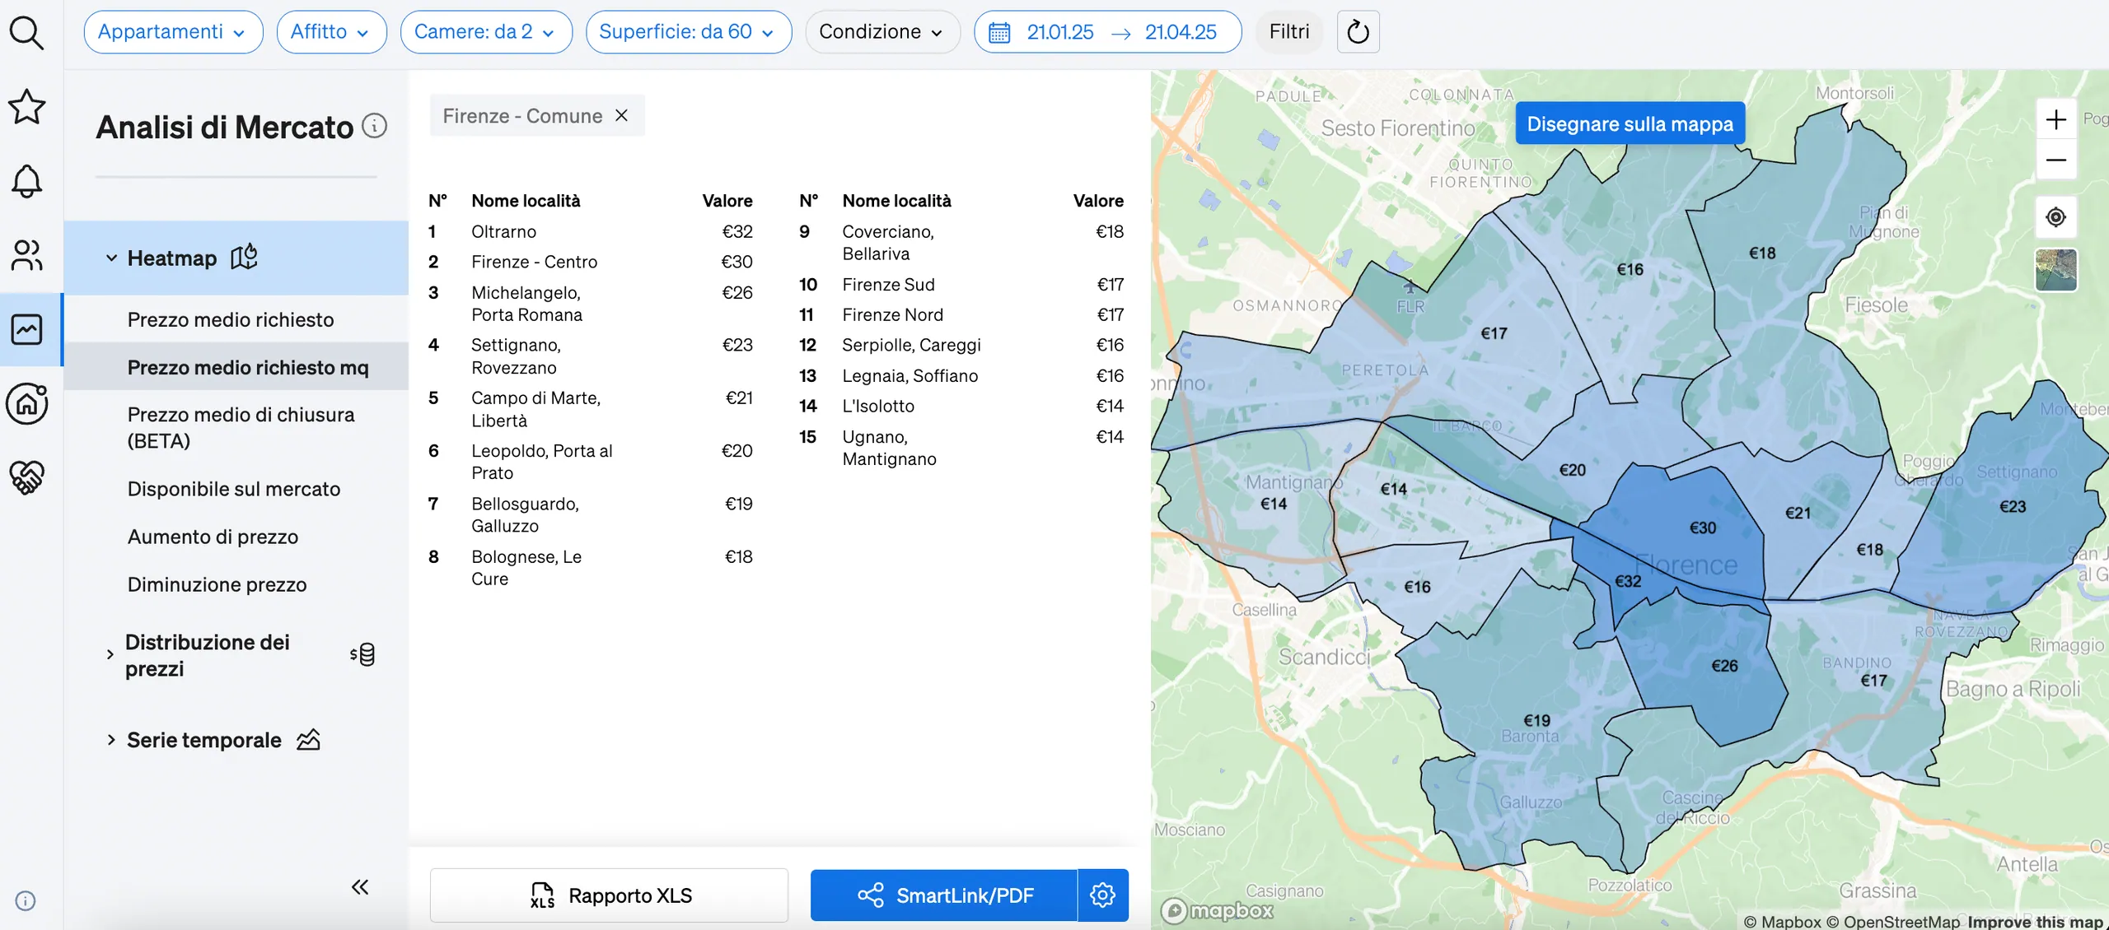Remove the Firenze - Comune tag
Image resolution: width=2109 pixels, height=930 pixels.
click(x=621, y=115)
